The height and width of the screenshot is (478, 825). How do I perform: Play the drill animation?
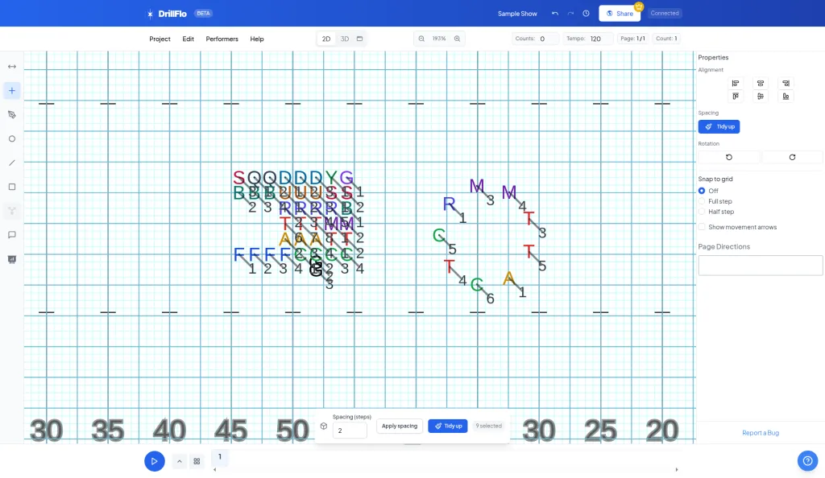point(154,461)
